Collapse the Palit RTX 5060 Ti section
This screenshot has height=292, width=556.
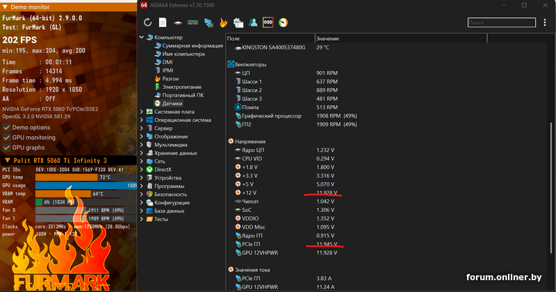(6, 161)
